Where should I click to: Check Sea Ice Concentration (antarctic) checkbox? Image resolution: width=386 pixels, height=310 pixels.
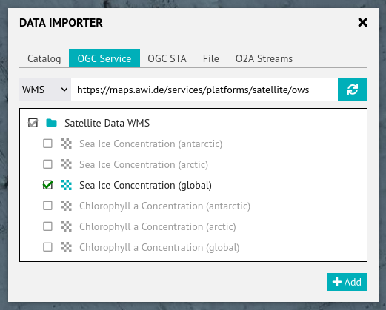[x=47, y=144]
